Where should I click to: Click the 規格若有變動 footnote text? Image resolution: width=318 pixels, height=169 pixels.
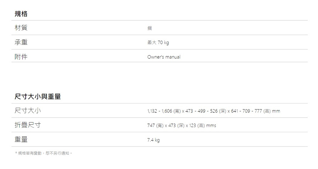tap(44, 153)
